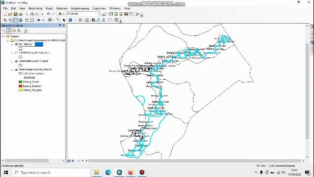314x177 pixels.
Task: Open the Select Features dropdown arrow
Action: [x=53, y=20]
